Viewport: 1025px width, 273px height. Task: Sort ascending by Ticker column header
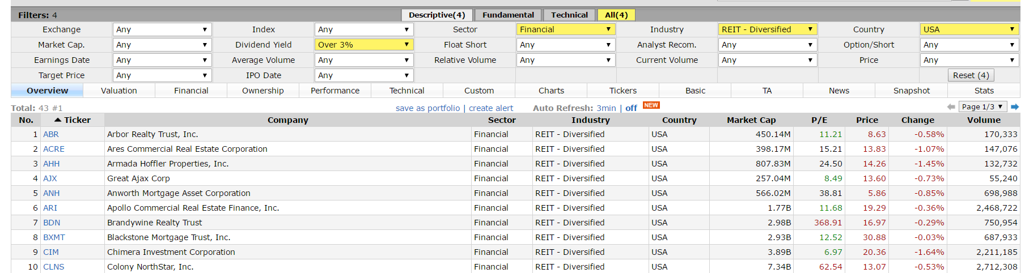73,120
